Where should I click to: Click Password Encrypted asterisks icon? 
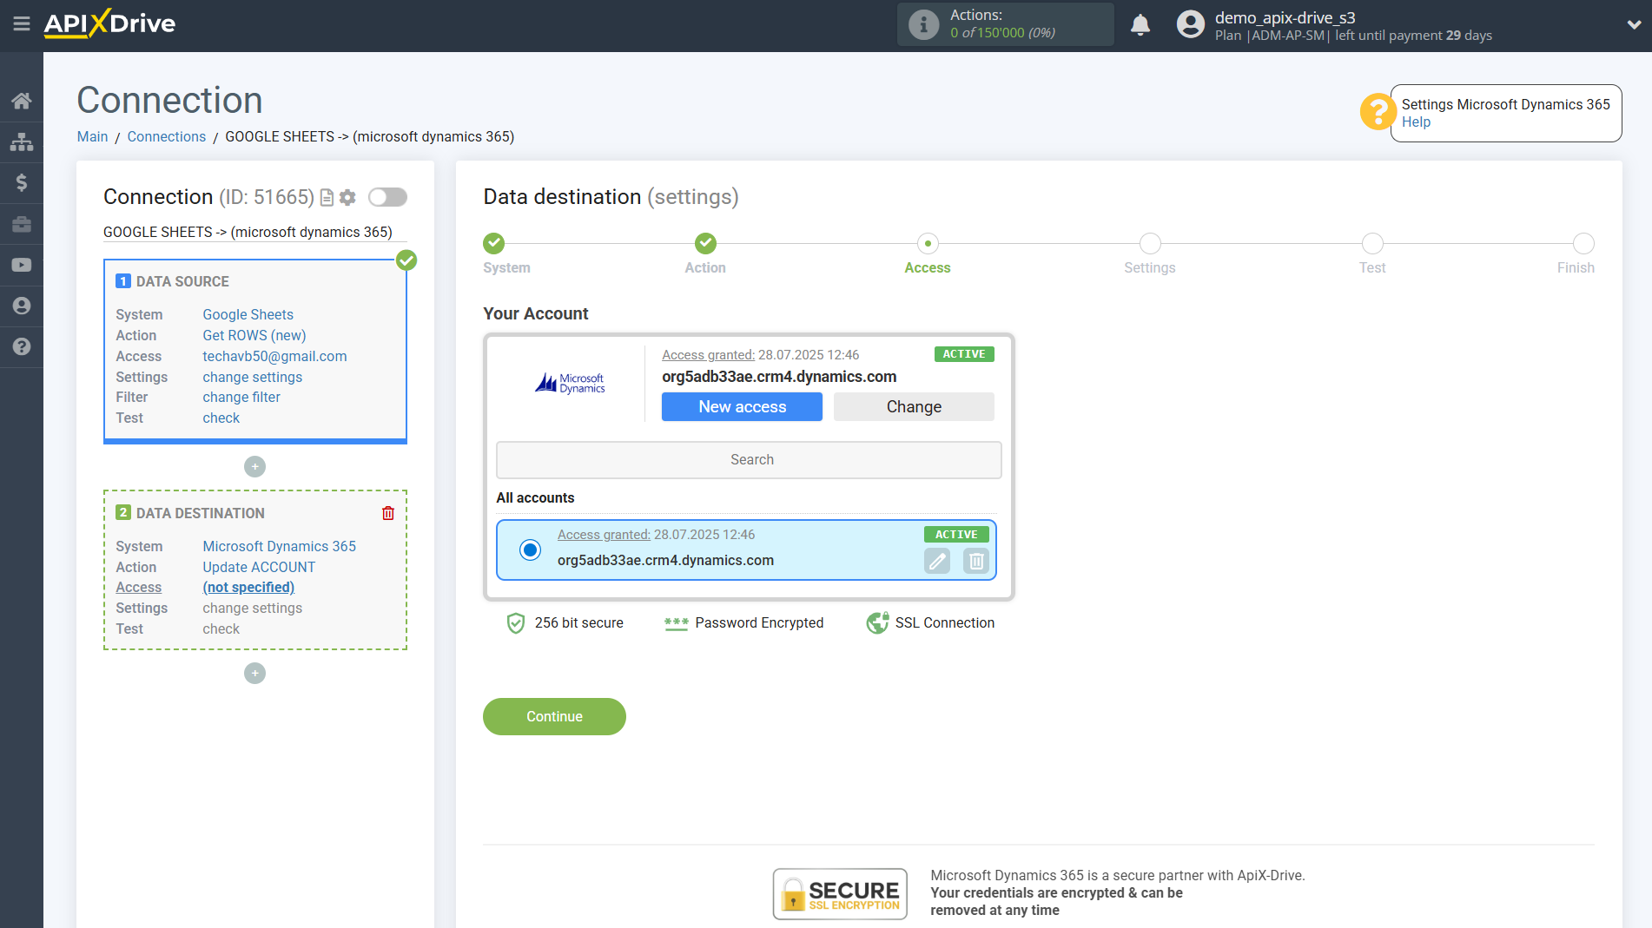coord(676,623)
